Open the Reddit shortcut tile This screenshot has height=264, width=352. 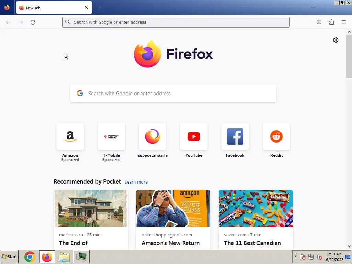[x=276, y=140]
